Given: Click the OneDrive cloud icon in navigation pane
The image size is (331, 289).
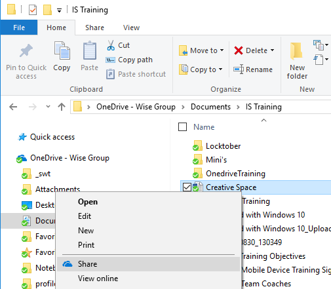Looking at the screenshot, I should (22, 159).
